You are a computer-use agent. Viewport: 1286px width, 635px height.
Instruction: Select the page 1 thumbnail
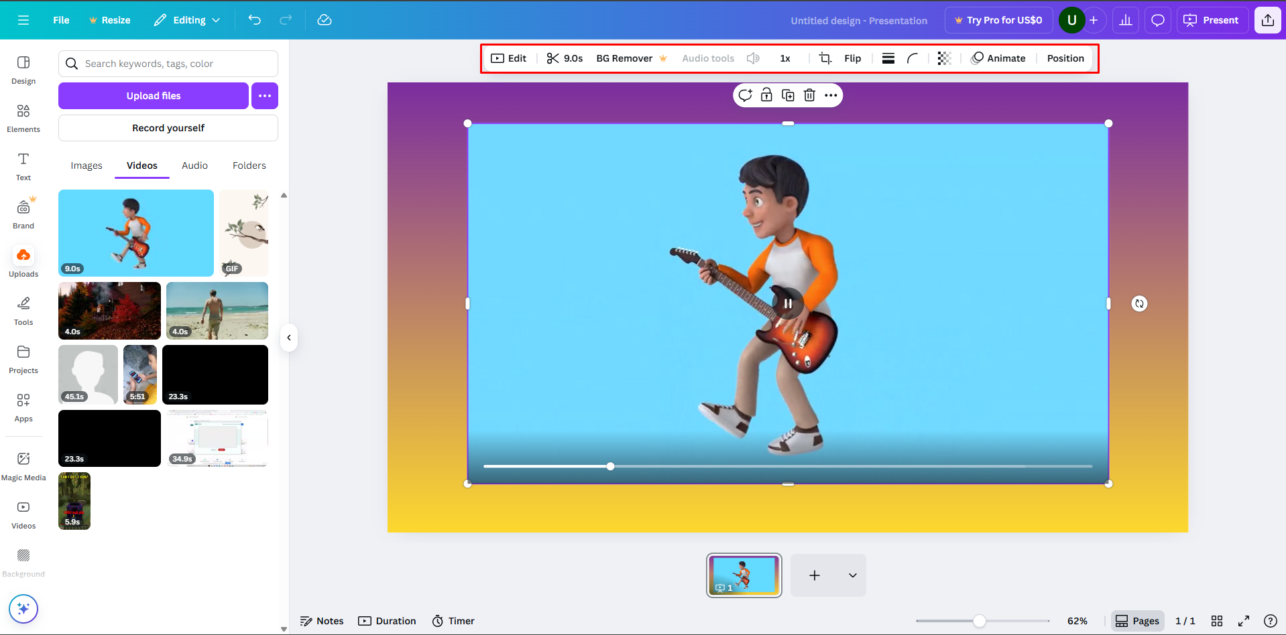(x=744, y=575)
